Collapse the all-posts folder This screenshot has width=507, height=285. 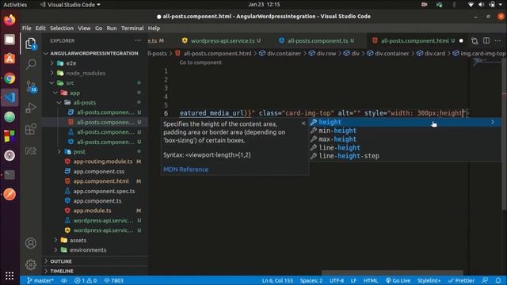point(84,102)
